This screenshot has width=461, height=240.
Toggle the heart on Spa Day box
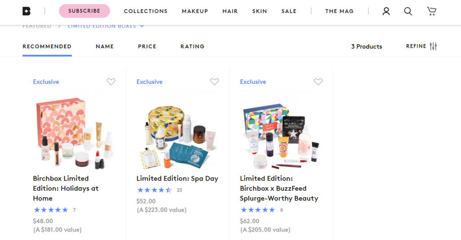click(x=214, y=82)
